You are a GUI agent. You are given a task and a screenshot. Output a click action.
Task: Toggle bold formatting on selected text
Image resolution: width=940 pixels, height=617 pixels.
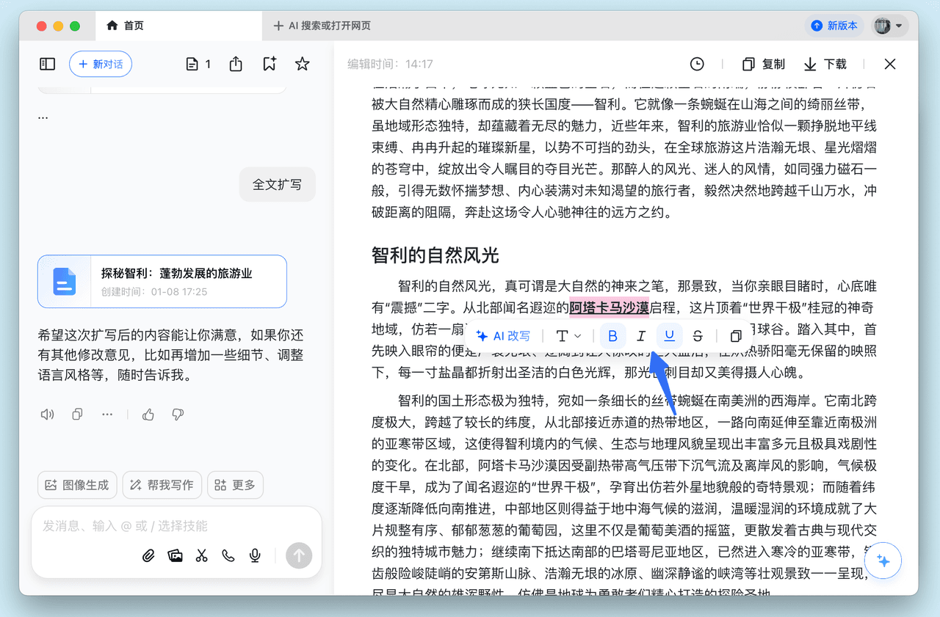coord(612,336)
